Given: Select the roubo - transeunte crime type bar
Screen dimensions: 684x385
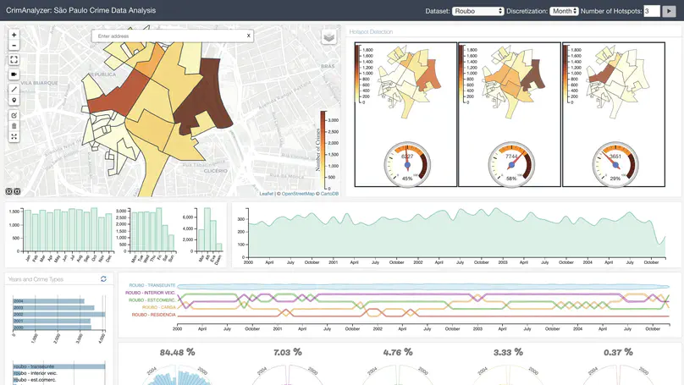Looking at the screenshot, I should [x=59, y=366].
